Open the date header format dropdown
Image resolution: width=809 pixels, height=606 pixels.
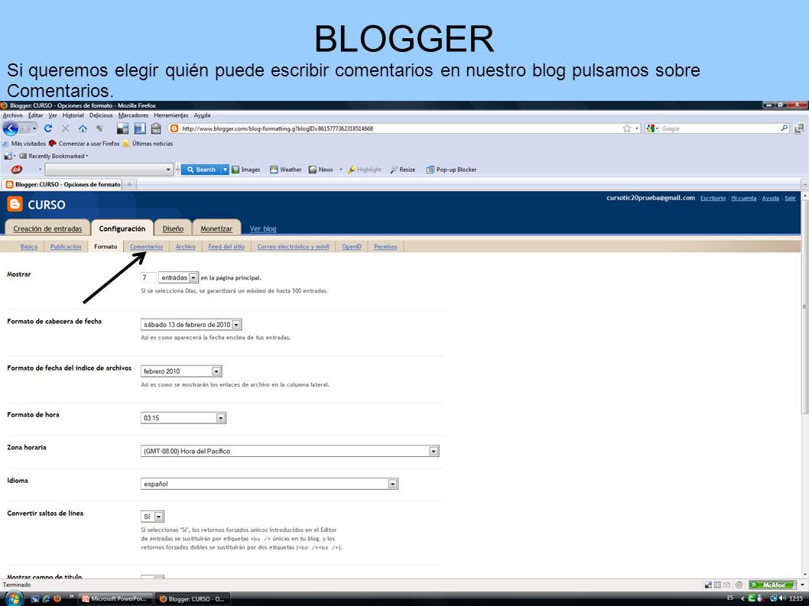click(x=191, y=325)
